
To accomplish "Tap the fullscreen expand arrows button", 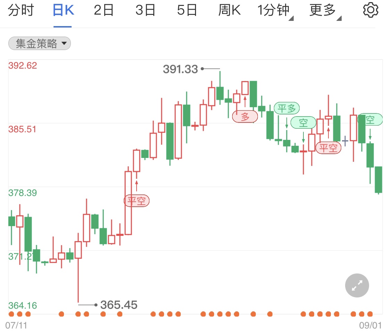I will (x=357, y=285).
